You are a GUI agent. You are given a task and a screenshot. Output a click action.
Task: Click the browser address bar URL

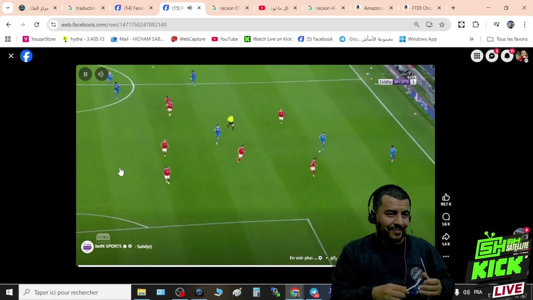coord(114,25)
